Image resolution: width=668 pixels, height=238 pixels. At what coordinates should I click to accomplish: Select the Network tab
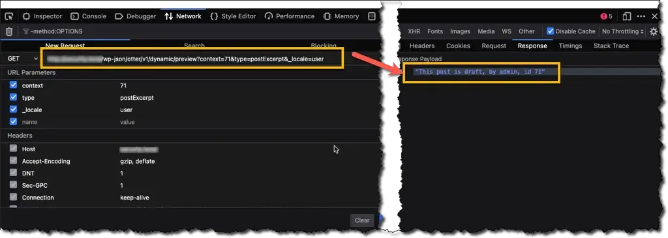point(183,16)
